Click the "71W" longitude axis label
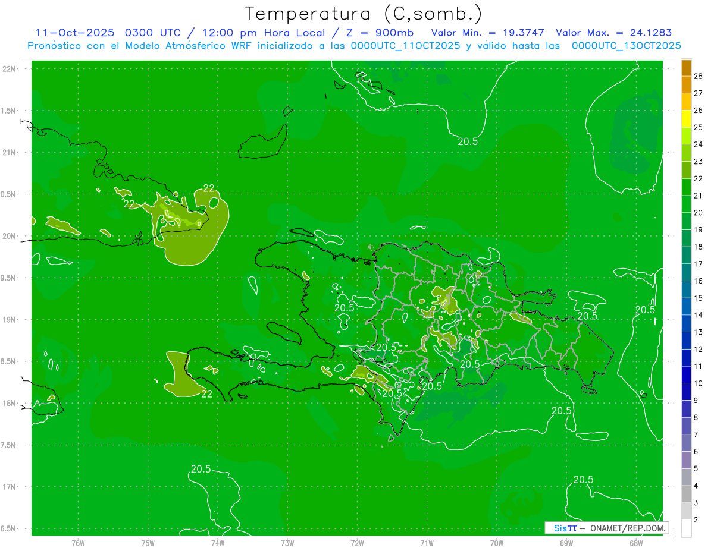Screen dimensions: 714x551 pyautogui.click(x=427, y=543)
